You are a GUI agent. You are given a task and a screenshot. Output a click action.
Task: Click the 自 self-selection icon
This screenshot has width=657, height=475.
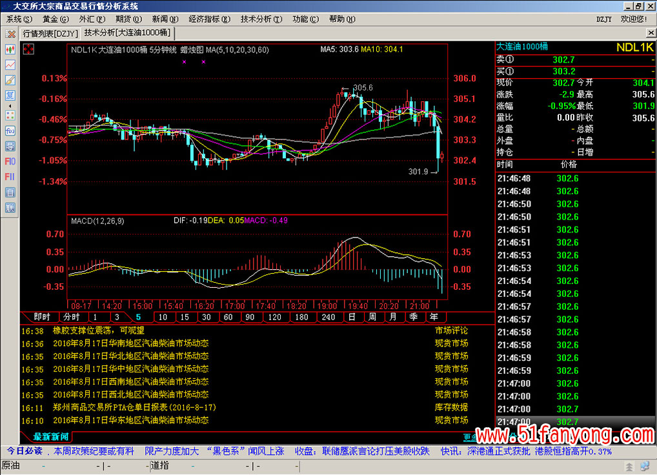[10, 192]
